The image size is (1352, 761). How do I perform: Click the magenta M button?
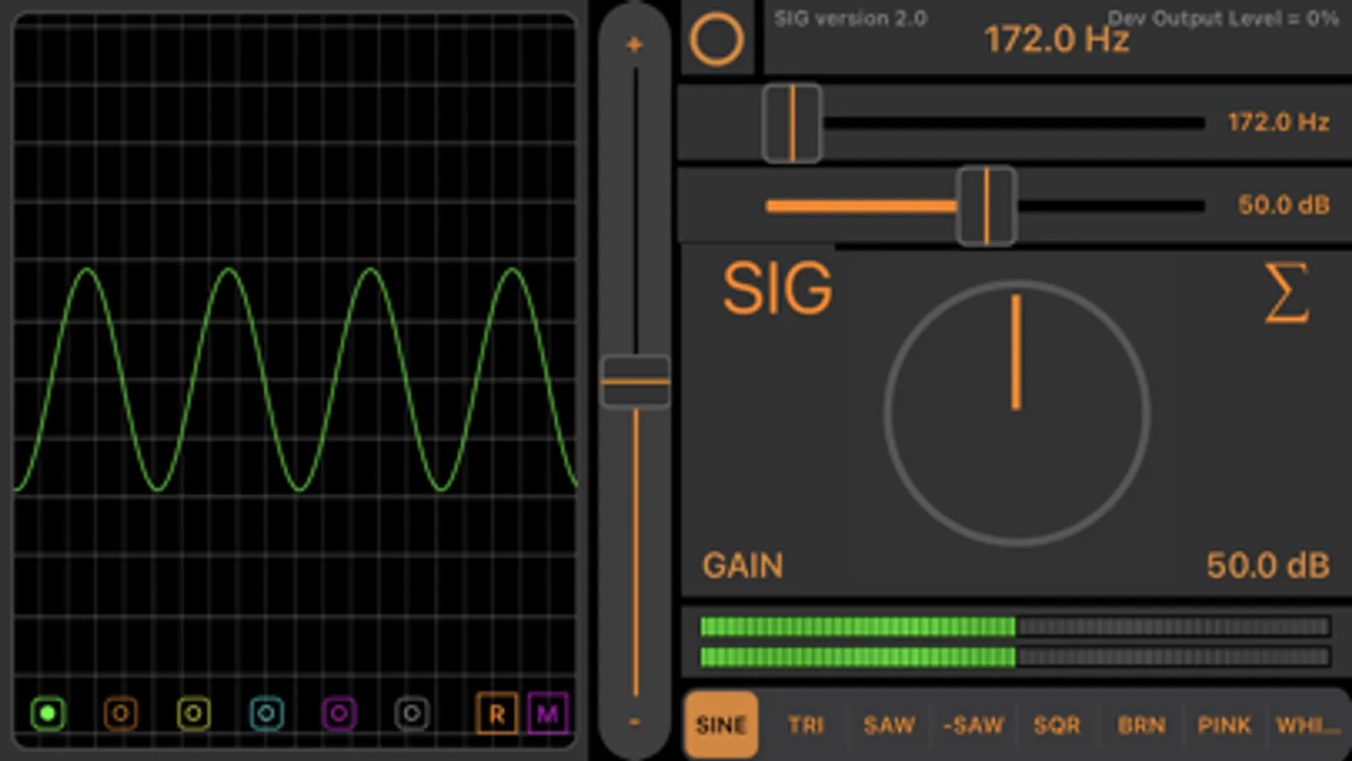[x=547, y=714]
